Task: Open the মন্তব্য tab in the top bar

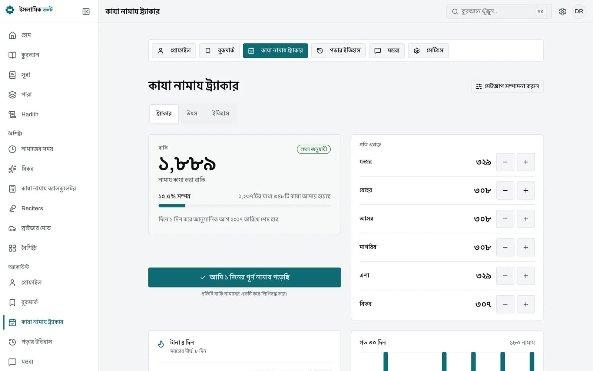Action: 387,50
